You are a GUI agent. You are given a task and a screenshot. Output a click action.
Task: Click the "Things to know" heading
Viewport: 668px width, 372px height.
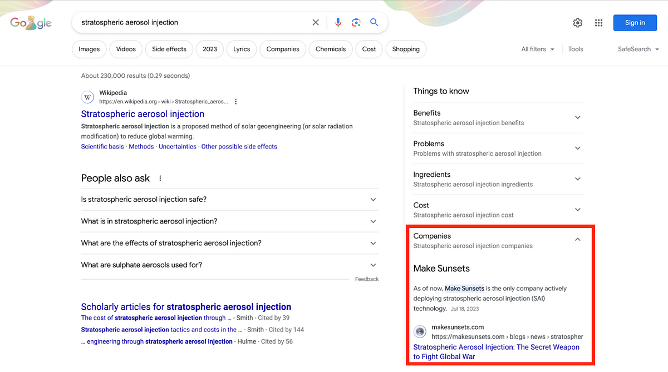pyautogui.click(x=441, y=91)
